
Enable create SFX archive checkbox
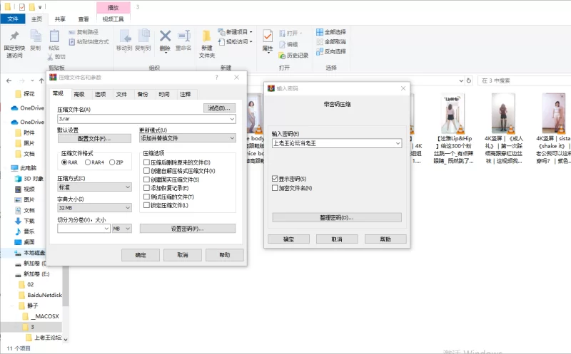[x=146, y=170]
